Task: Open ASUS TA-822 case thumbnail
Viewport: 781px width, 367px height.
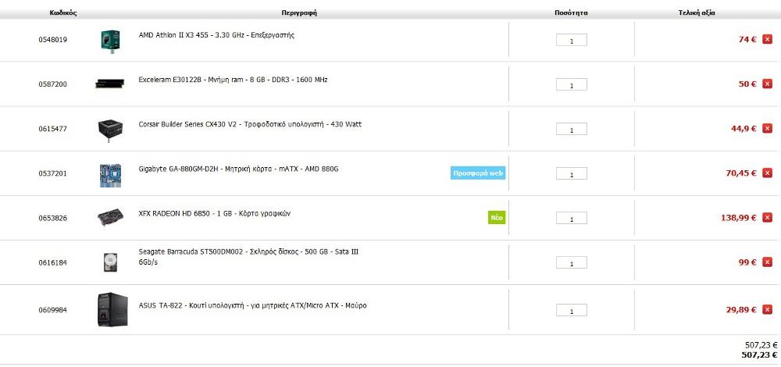Action: 112,310
